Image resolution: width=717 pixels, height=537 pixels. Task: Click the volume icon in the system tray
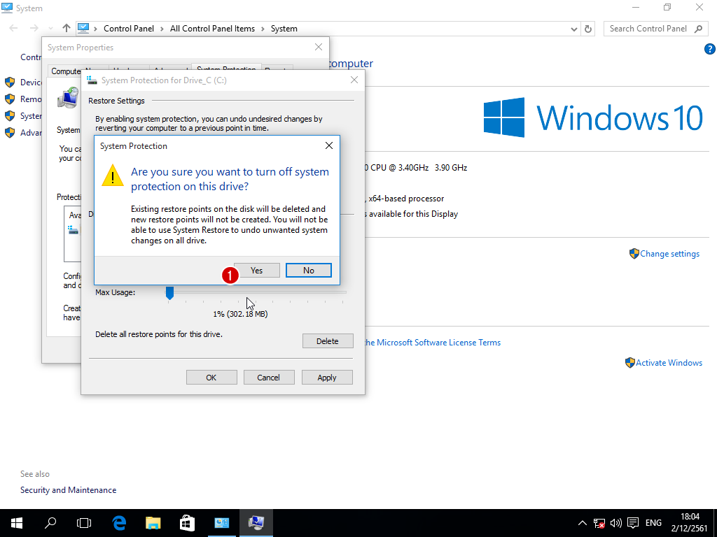(616, 523)
